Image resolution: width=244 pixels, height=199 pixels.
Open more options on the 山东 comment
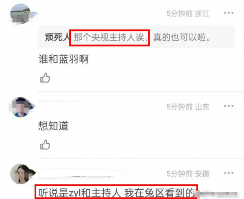[229, 106]
